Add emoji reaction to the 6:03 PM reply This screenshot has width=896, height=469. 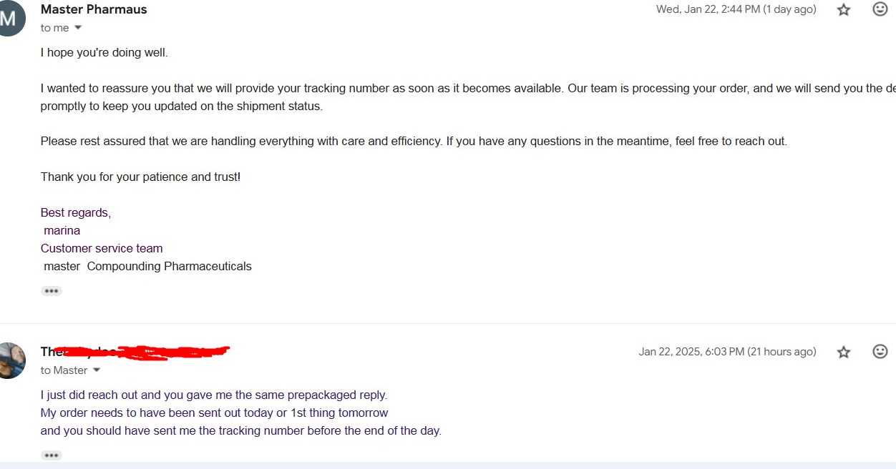(x=880, y=352)
